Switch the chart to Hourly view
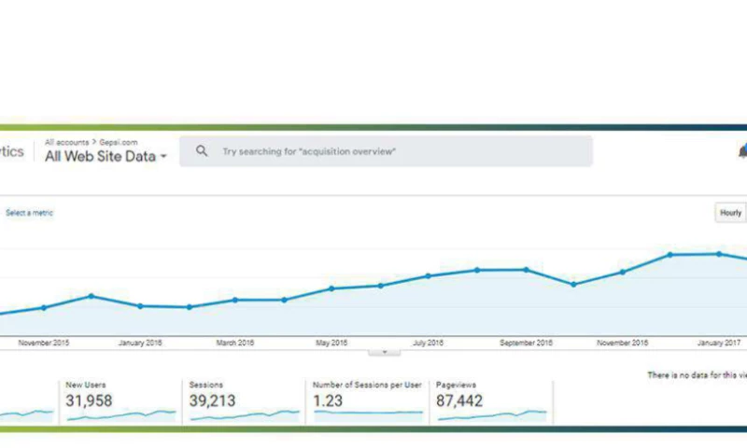 coord(730,213)
